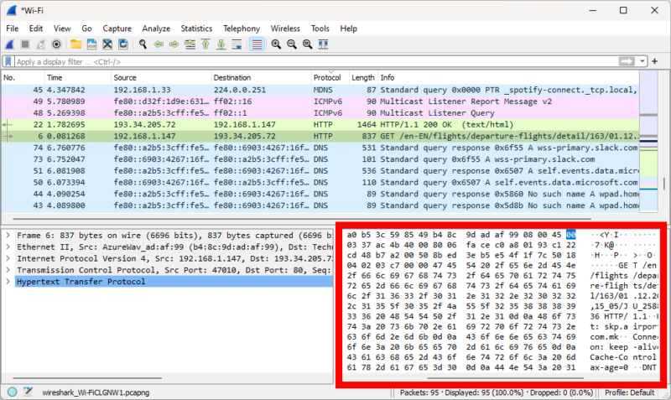Sort packets by the No. column
The height and width of the screenshot is (400, 671).
[23, 77]
